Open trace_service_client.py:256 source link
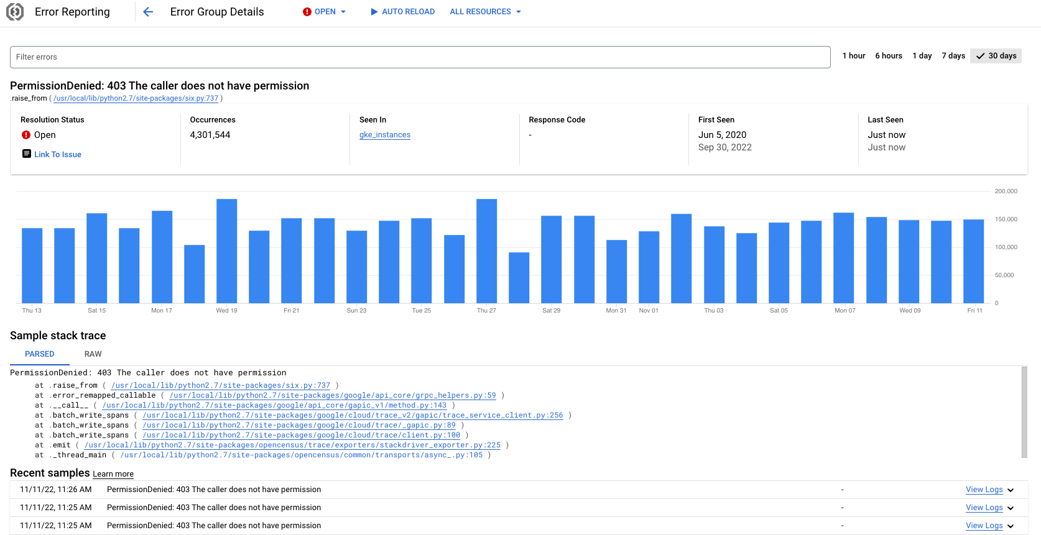 coord(353,415)
